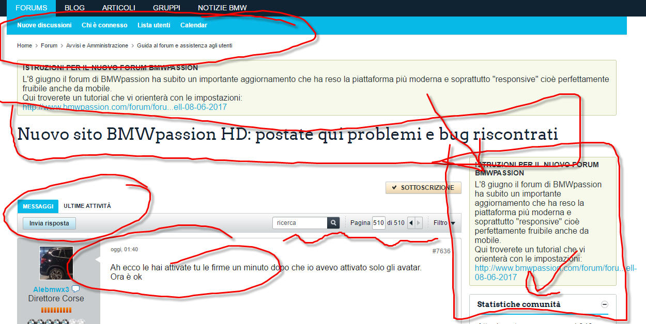Viewport: 646px width, 324px height.
Task: Click the ricerca search input field
Action: 300,223
